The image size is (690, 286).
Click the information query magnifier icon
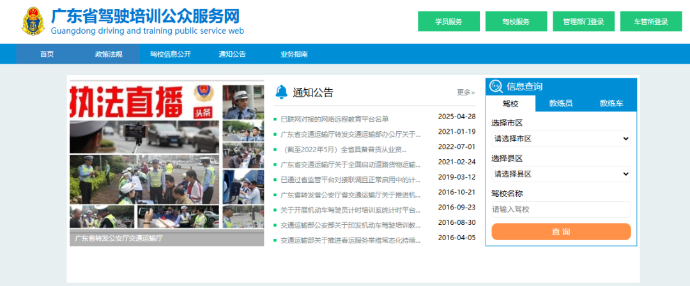[x=496, y=87]
